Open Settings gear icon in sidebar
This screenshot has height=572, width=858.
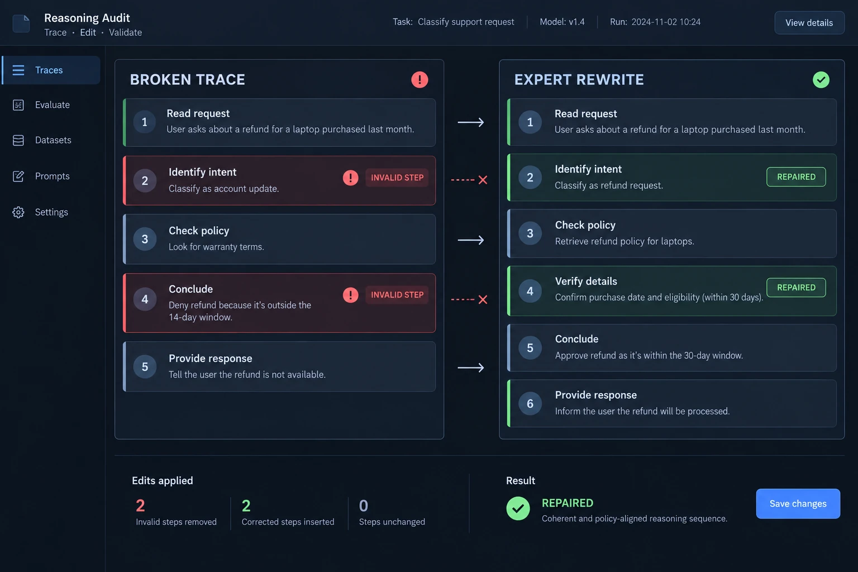pos(18,212)
